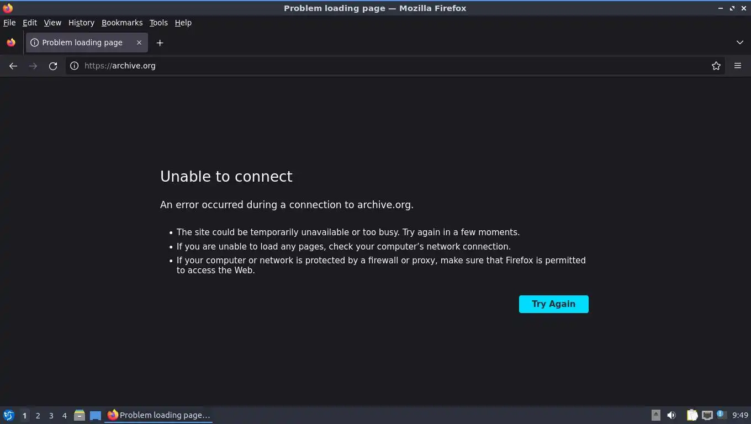Click the forward arrow button
Viewport: 751px width, 424px height.
pyautogui.click(x=33, y=66)
